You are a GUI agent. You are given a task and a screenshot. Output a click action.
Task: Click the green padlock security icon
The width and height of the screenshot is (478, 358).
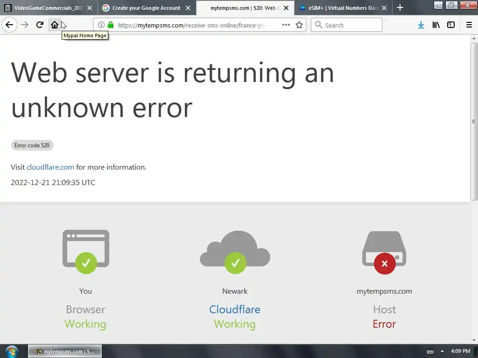(111, 25)
